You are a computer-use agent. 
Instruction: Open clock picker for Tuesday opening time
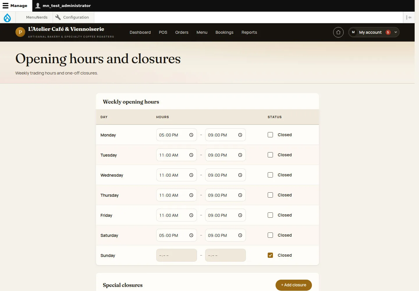(x=191, y=155)
